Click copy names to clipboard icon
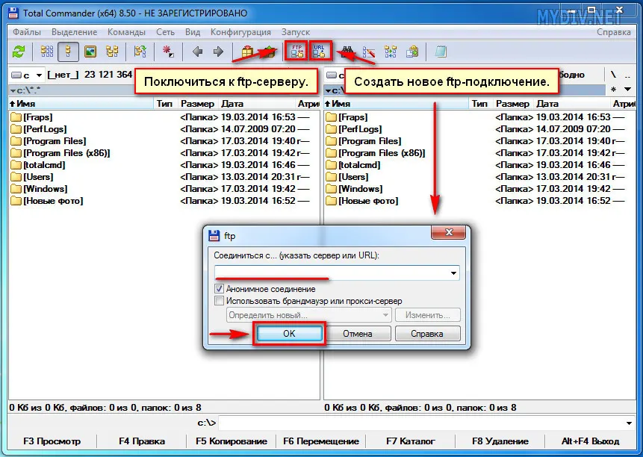The image size is (643, 457). point(412,52)
